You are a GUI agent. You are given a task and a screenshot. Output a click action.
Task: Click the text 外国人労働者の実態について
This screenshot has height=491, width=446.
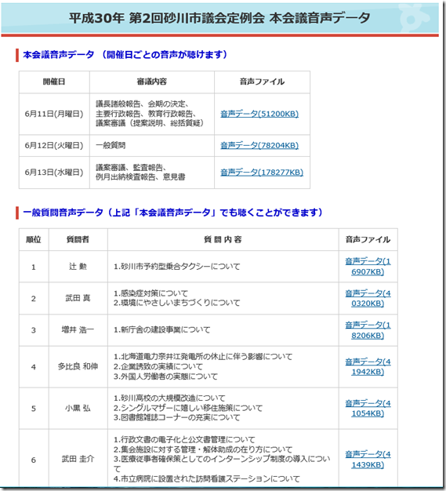click(x=169, y=376)
